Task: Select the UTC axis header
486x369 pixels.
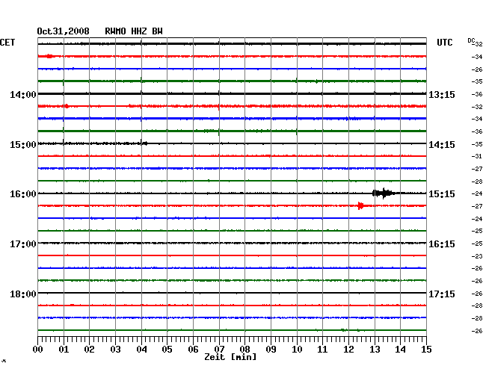Action: (x=444, y=43)
